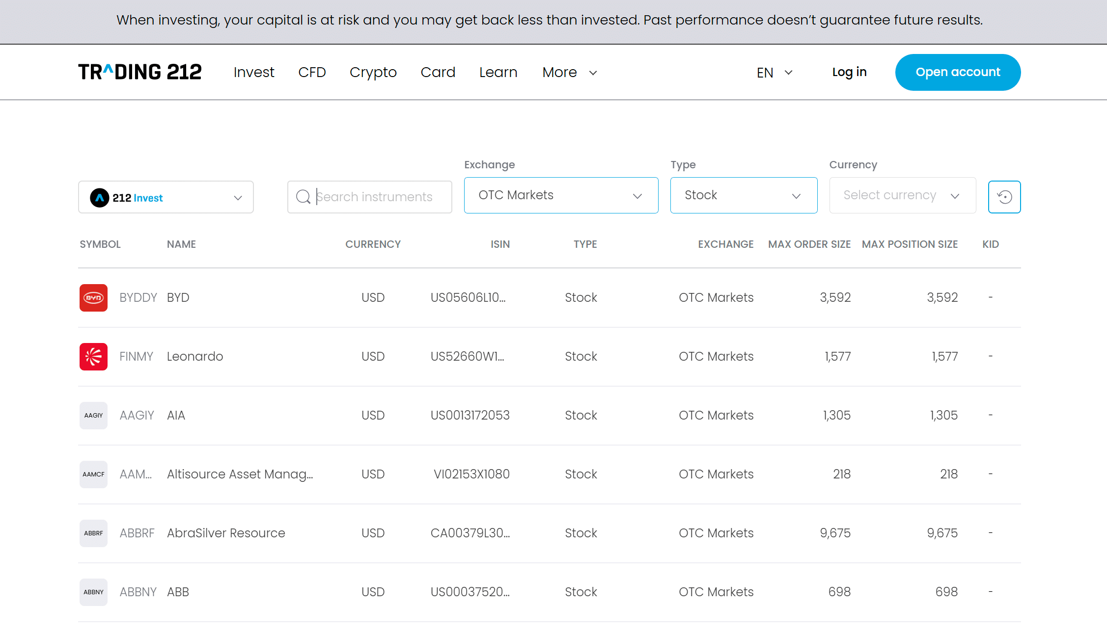Open the CFD navigation item
Image resolution: width=1107 pixels, height=633 pixels.
pos(312,73)
